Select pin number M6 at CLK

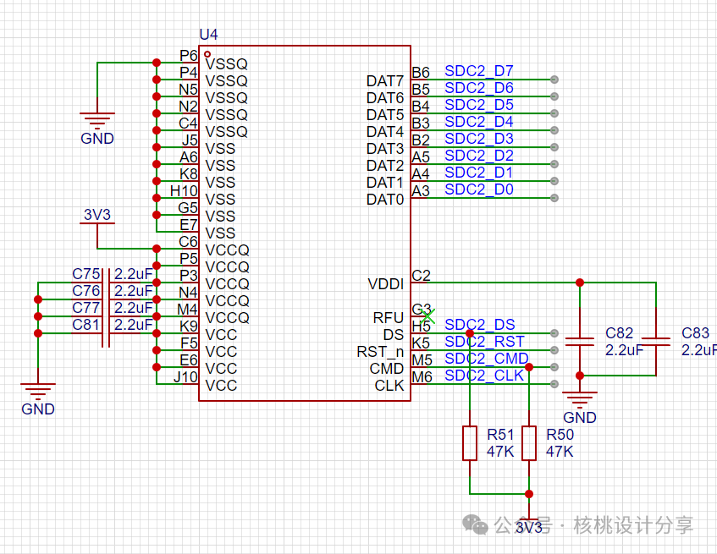422,376
